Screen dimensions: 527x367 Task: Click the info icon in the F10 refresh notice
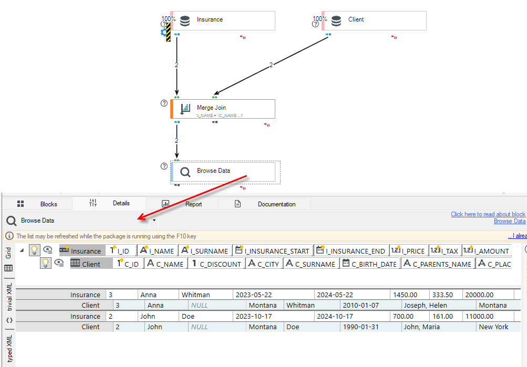tap(9, 236)
